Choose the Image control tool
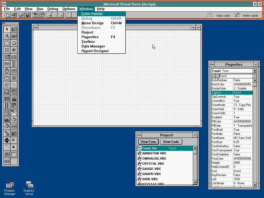 click(x=7, y=92)
